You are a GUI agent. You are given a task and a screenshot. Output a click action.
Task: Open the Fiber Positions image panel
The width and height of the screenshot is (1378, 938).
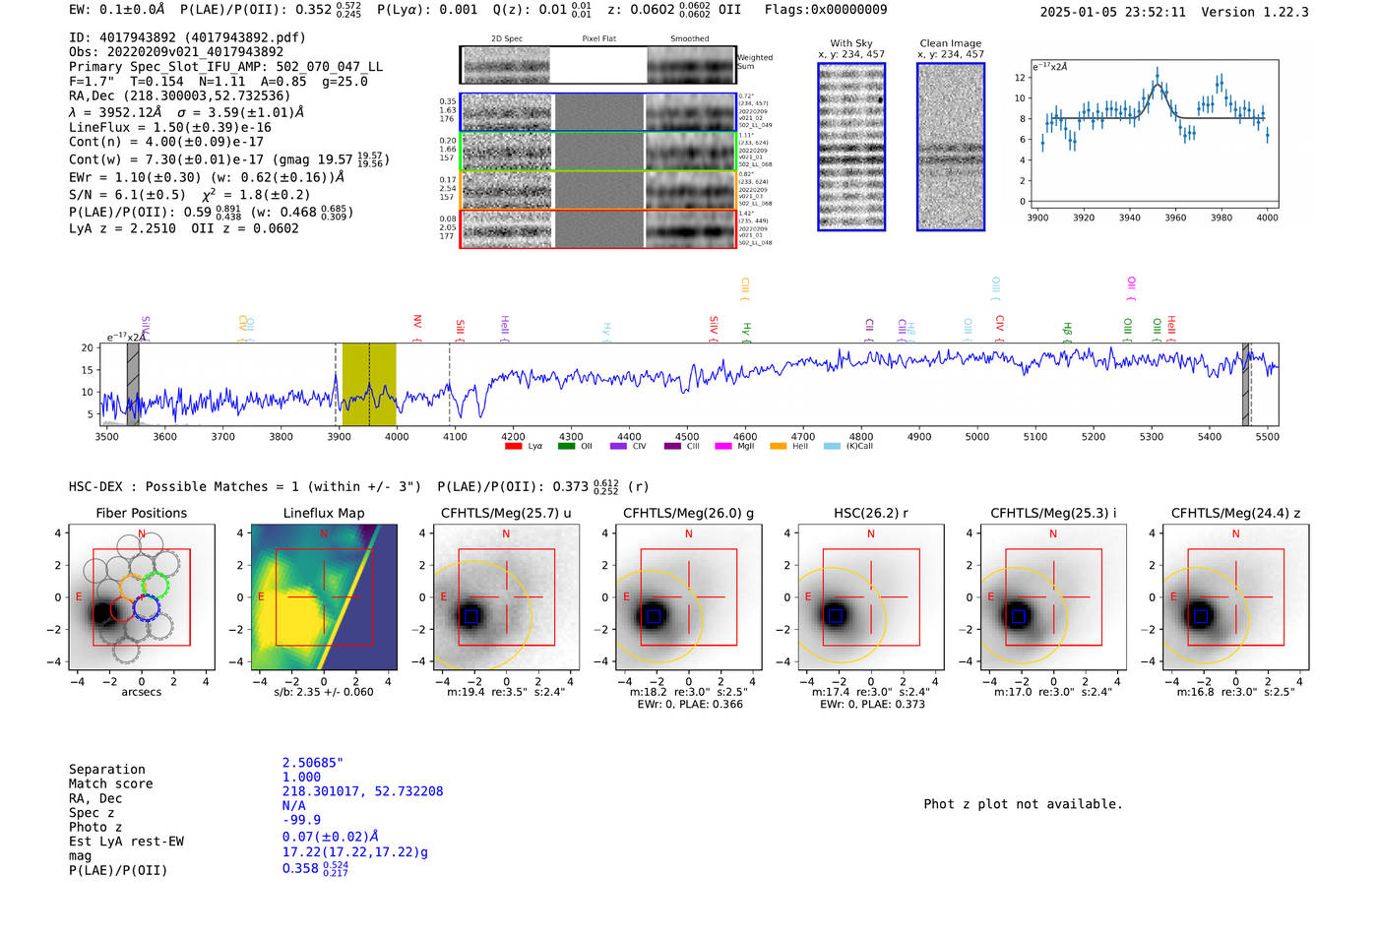coord(142,596)
